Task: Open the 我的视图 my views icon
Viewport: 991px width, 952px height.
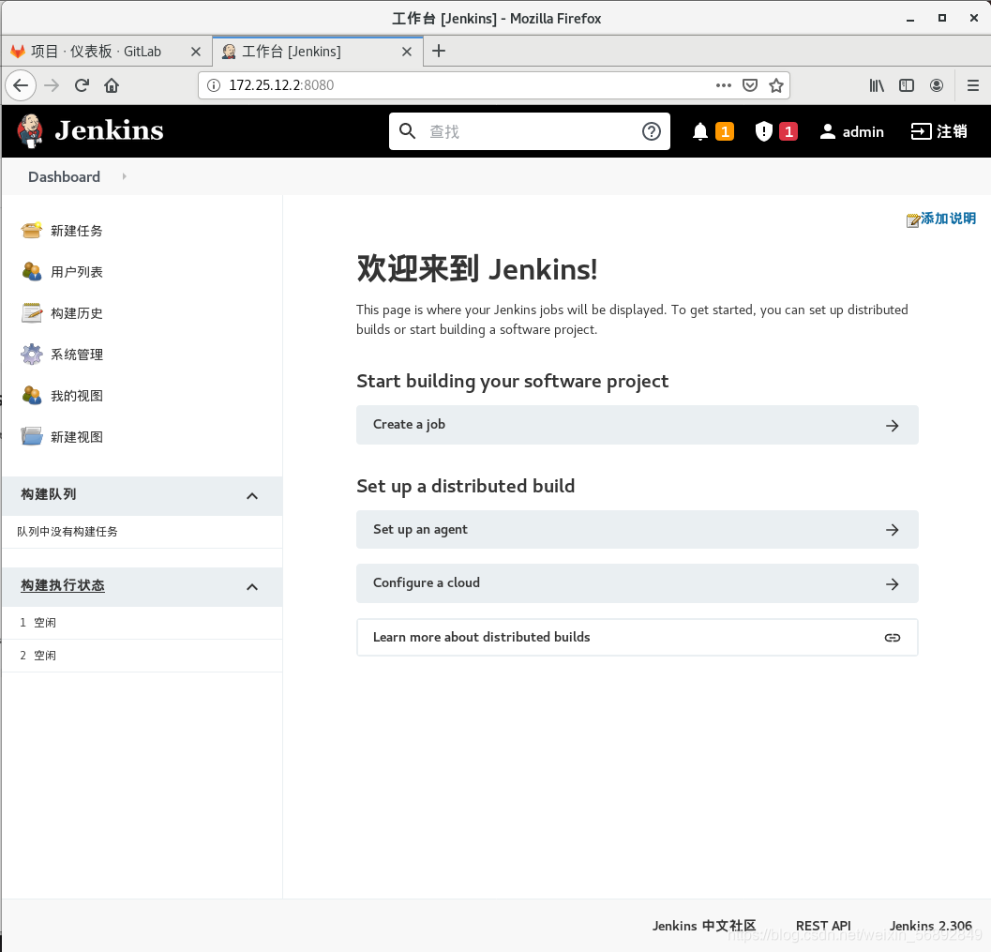Action: pos(32,395)
